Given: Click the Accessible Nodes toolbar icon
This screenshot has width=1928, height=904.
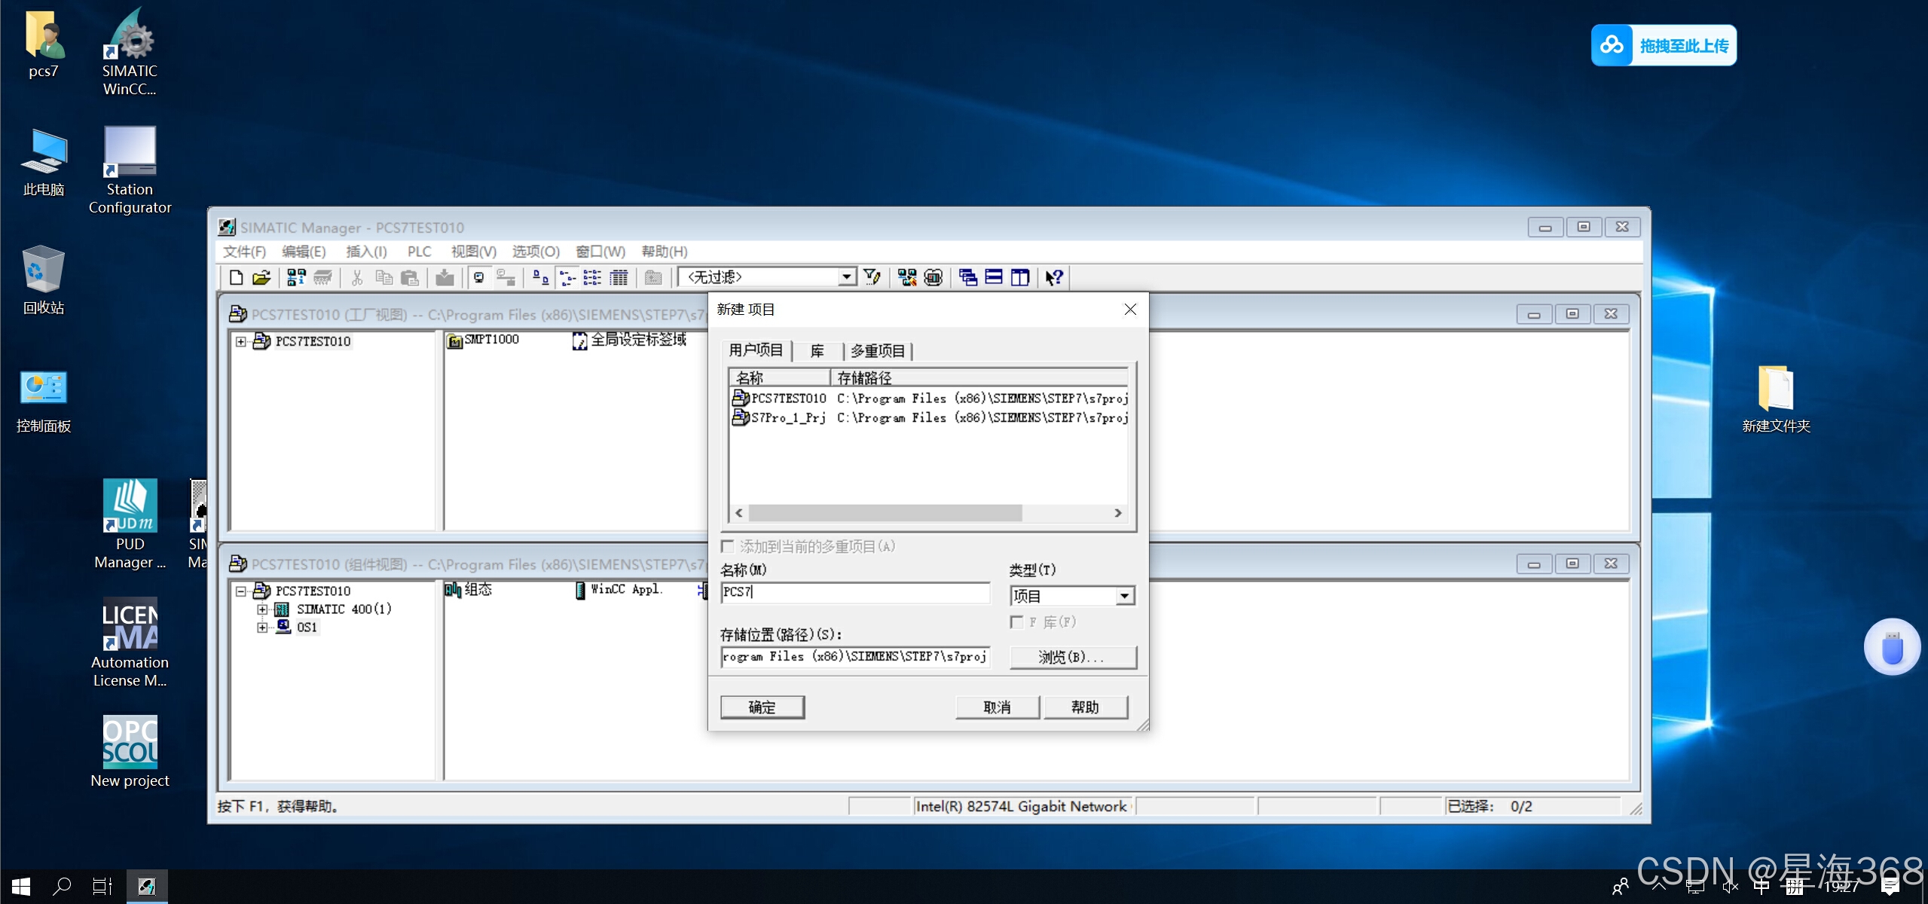Looking at the screenshot, I should coord(296,278).
